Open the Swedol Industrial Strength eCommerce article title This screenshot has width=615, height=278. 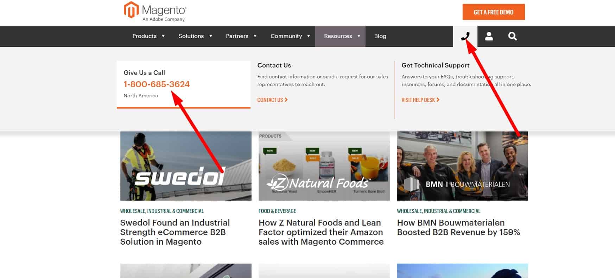tap(175, 232)
